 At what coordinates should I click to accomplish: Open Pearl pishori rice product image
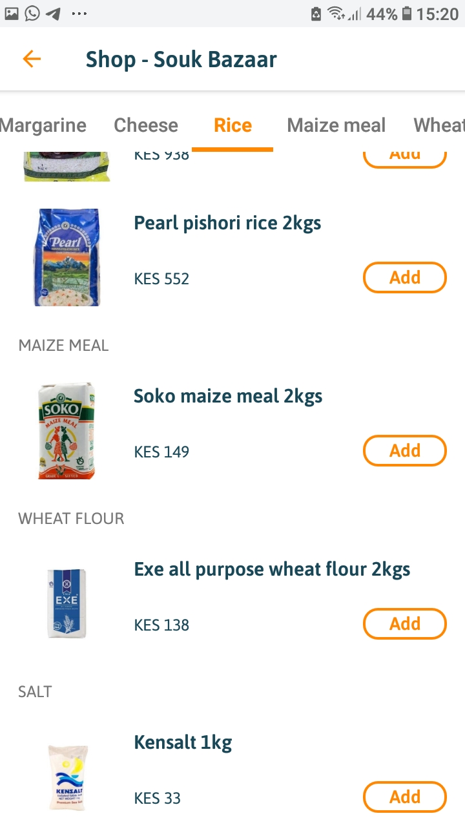[67, 257]
